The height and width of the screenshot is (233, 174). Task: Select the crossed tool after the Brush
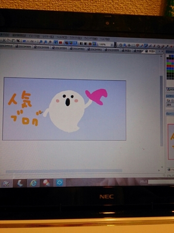click(x=150, y=46)
